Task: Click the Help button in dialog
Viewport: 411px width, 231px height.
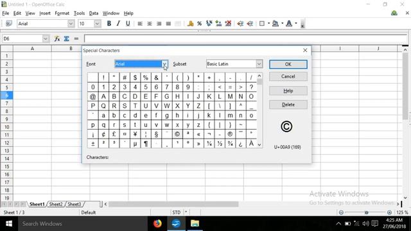Action: tap(288, 90)
